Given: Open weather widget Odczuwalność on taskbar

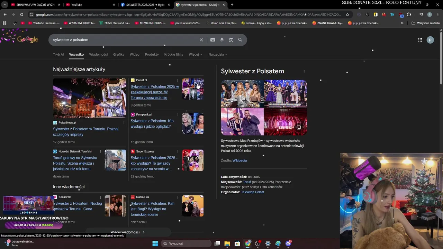Looking at the screenshot, I should (19, 243).
